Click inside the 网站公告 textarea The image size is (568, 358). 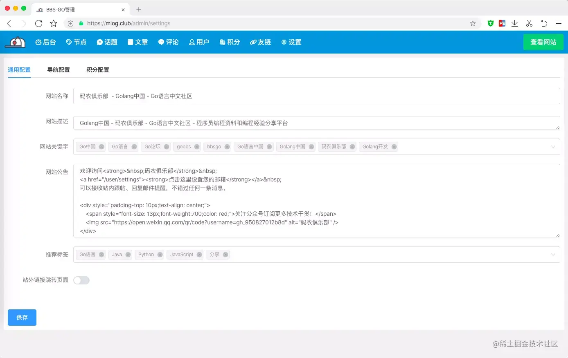(316, 201)
